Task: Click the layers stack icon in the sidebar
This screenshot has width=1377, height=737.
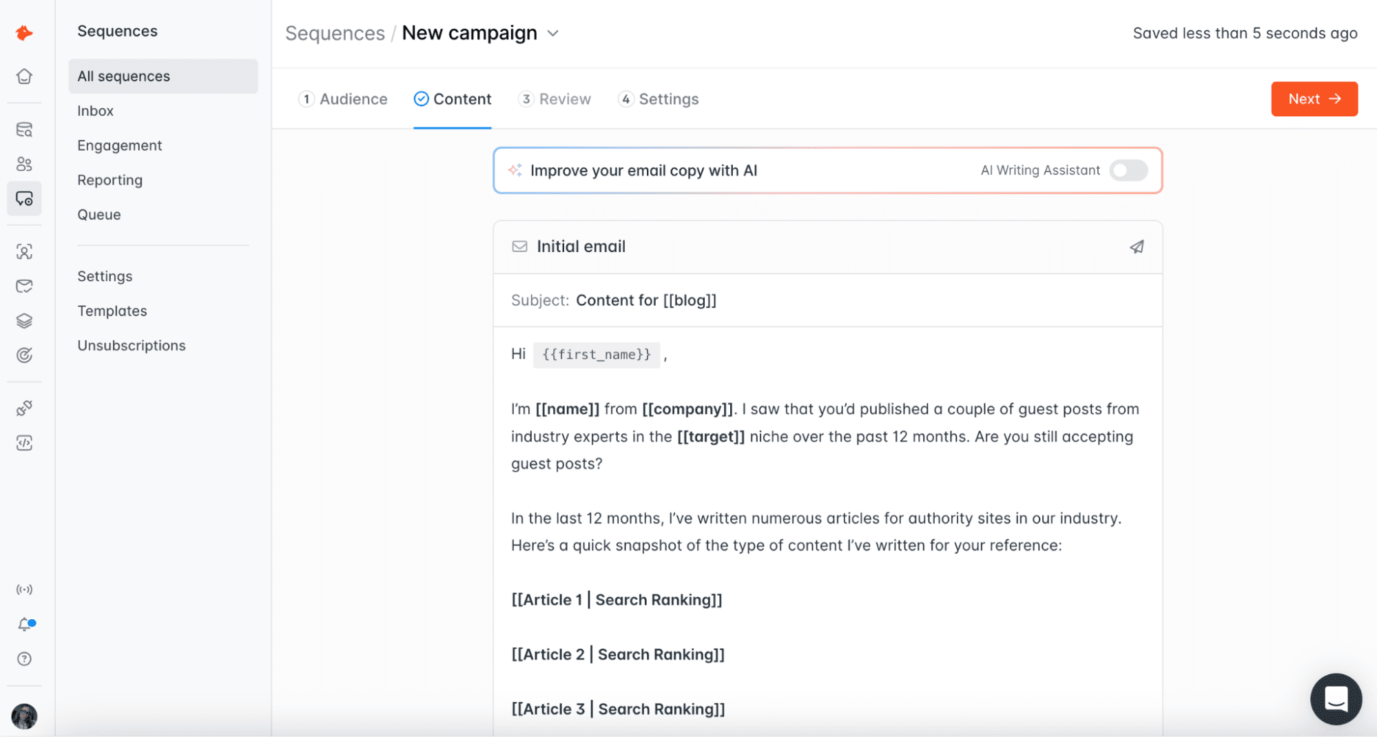Action: click(x=24, y=321)
